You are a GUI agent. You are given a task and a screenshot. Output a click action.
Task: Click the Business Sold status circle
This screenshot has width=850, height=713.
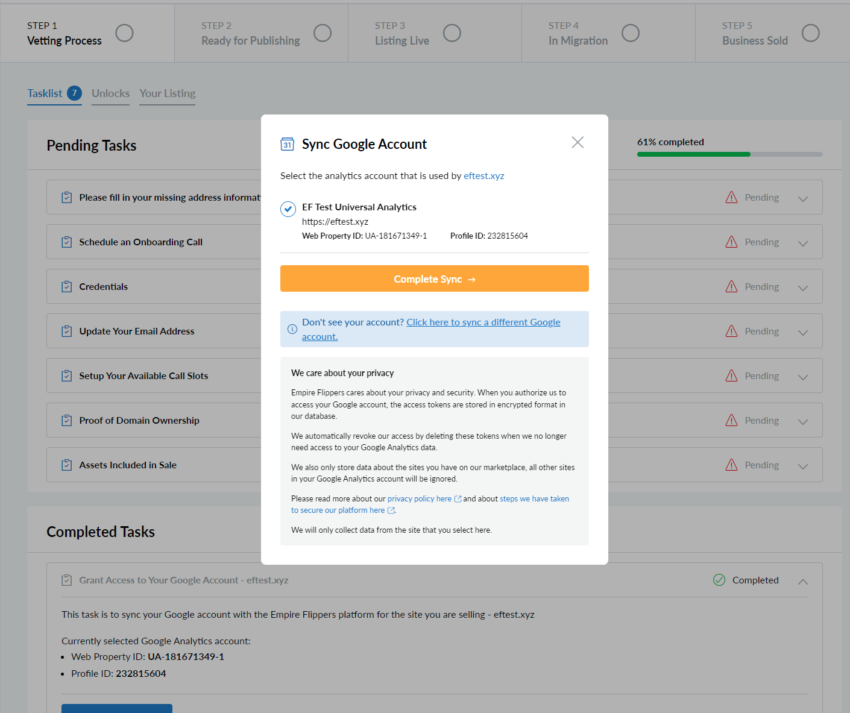point(810,33)
